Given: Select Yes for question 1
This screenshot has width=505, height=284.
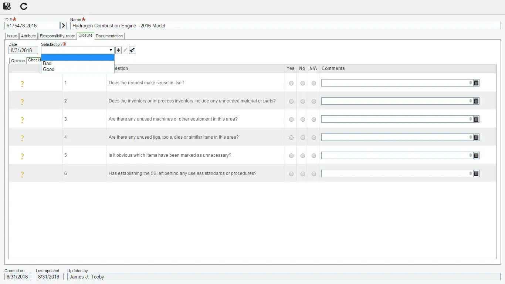Looking at the screenshot, I should [x=291, y=83].
